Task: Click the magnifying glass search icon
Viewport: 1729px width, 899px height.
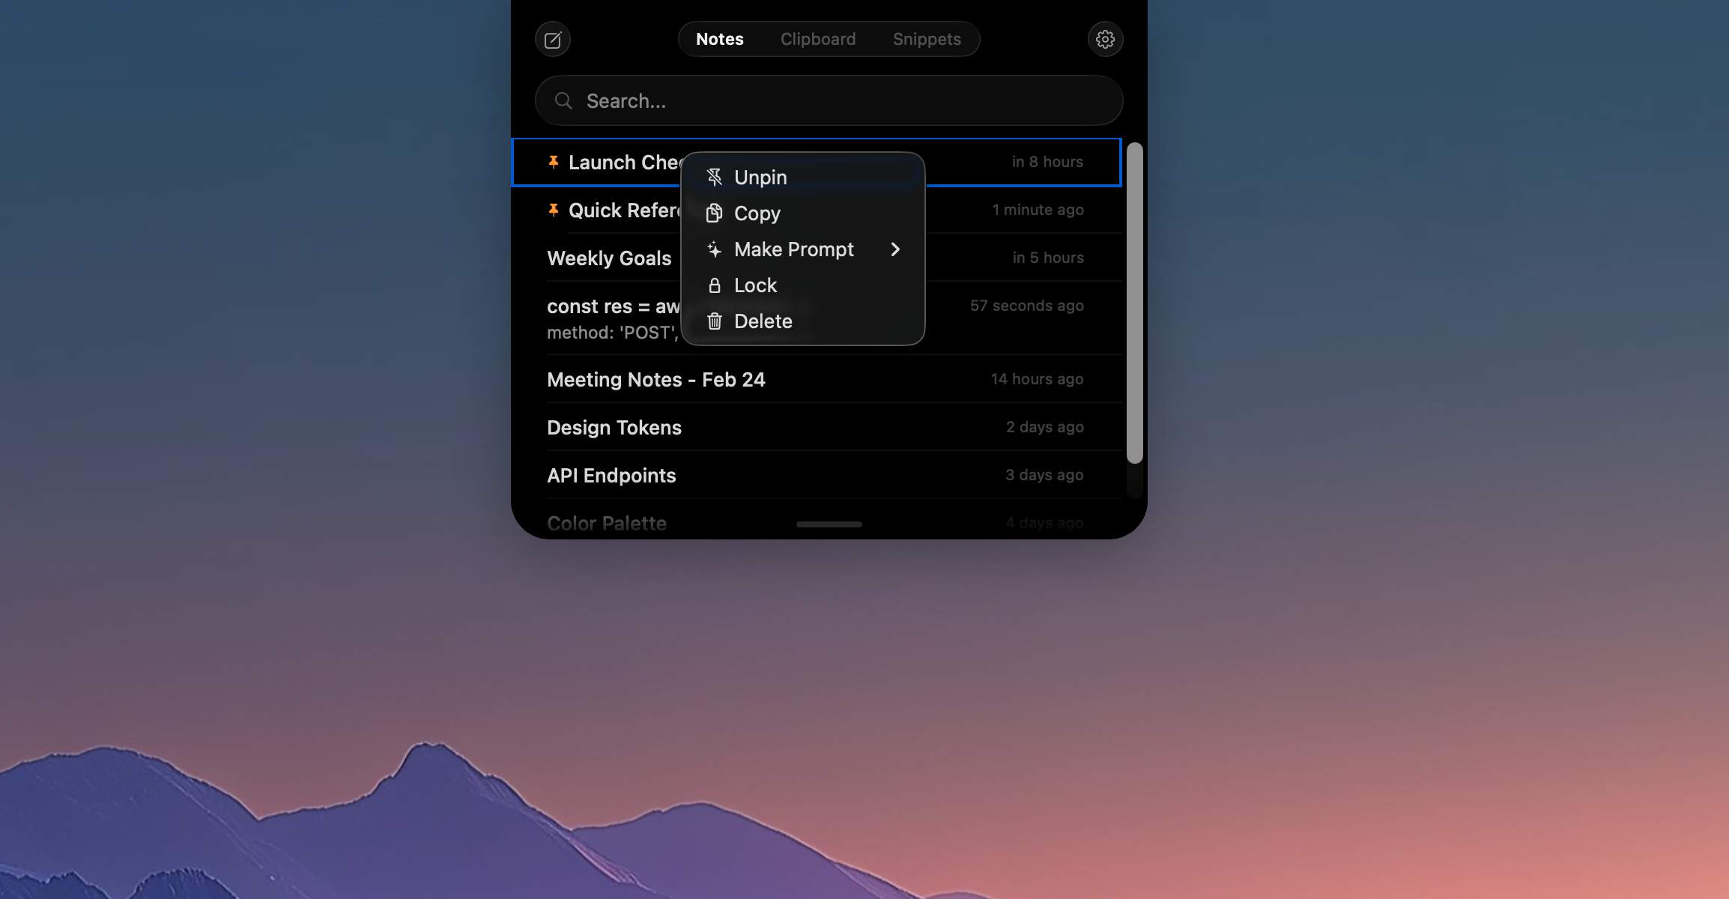Action: pos(563,100)
